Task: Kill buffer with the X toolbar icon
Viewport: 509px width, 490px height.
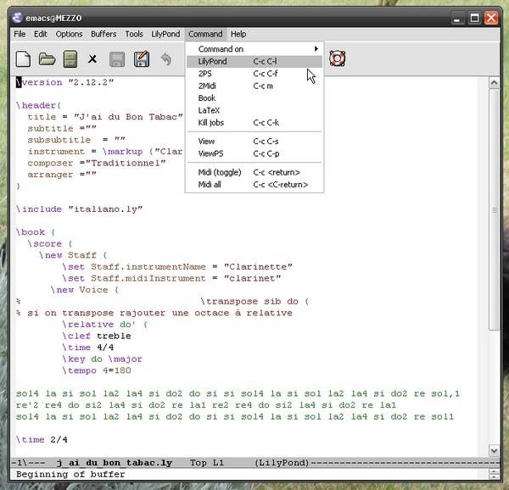Action: (92, 59)
